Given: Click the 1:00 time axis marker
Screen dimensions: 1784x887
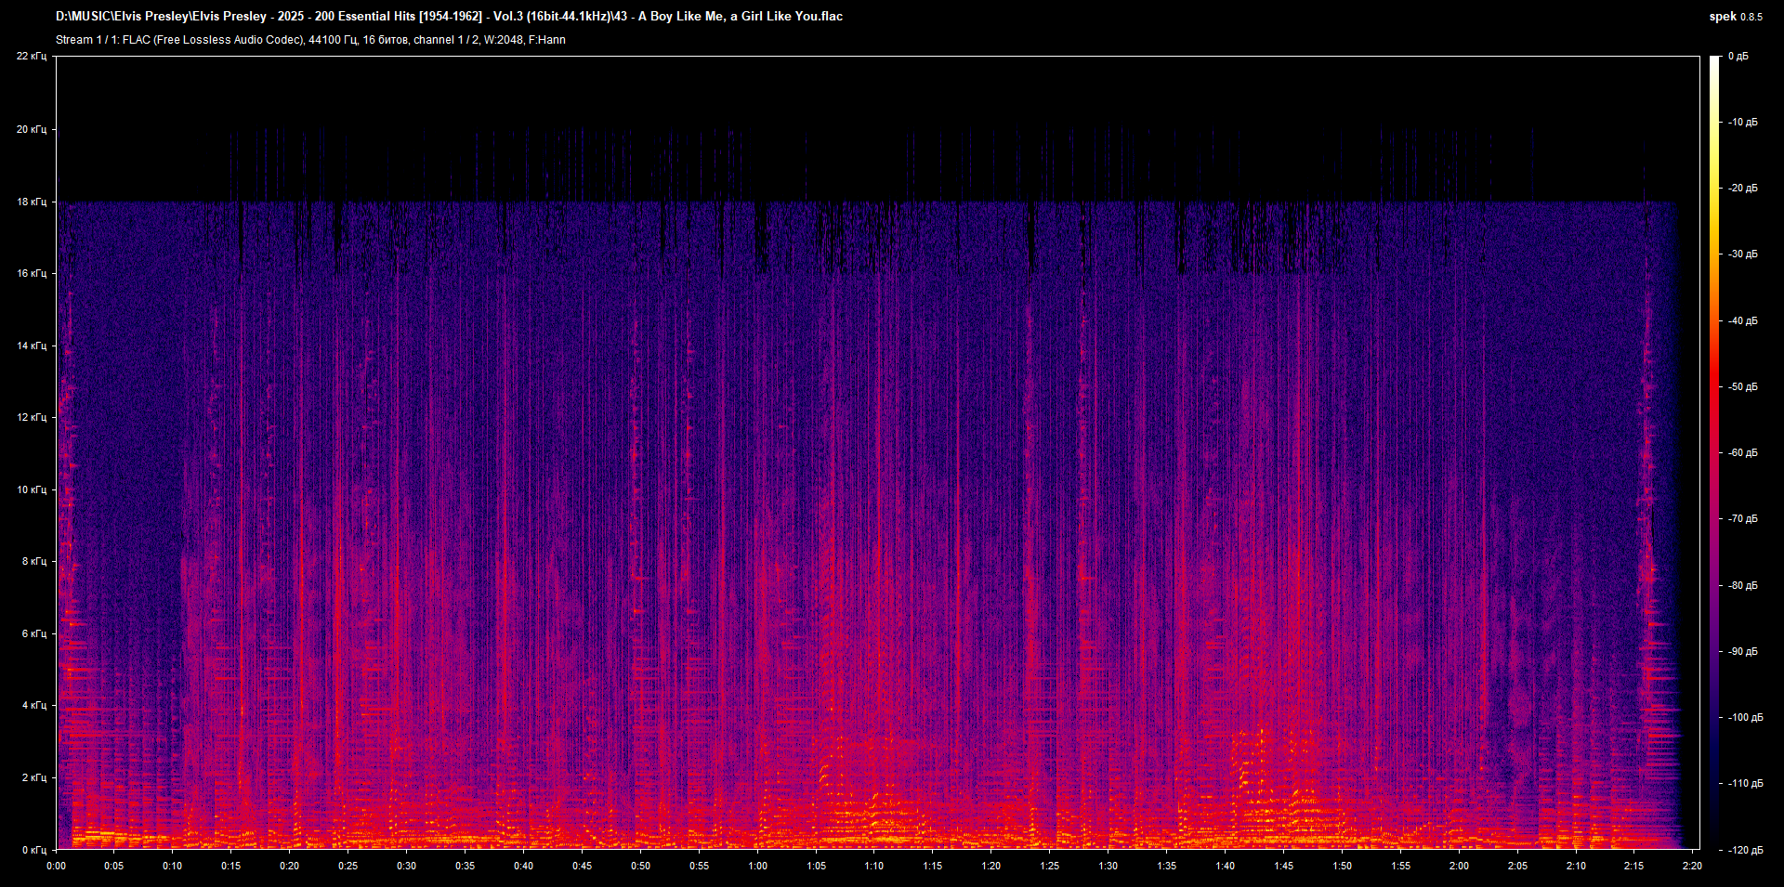Looking at the screenshot, I should tap(757, 866).
